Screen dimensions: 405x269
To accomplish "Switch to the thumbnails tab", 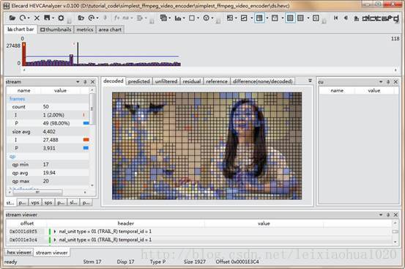I will 56,29.
